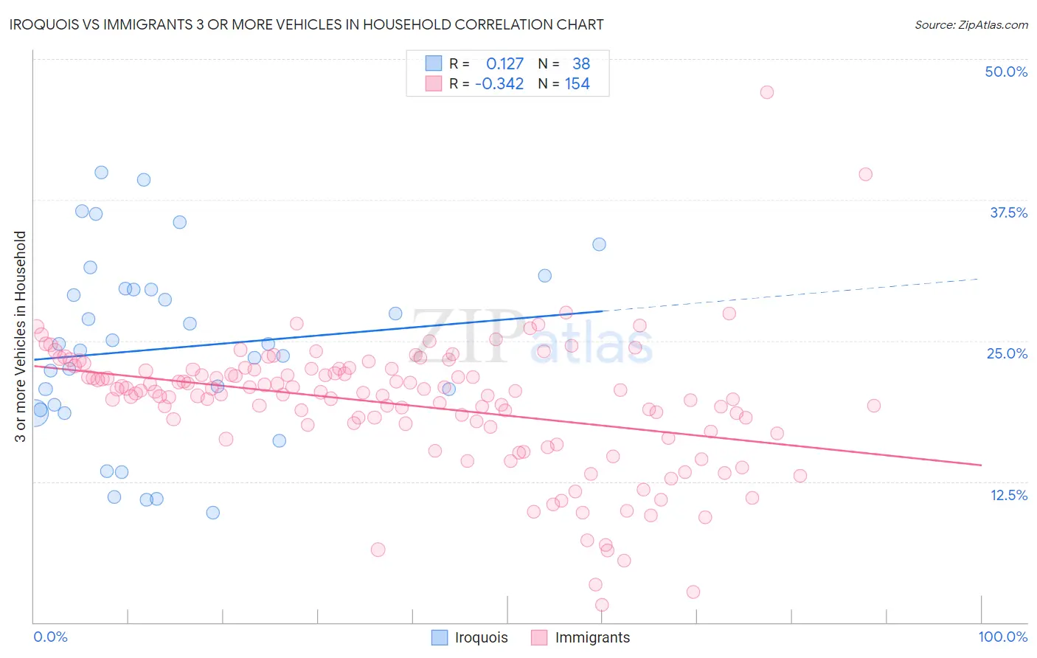
Task: Click the 25.0% y-axis label
Action: pos(1007,353)
